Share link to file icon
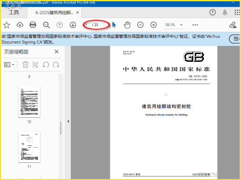Viewport: 241px width, 180px height. (x=233, y=25)
